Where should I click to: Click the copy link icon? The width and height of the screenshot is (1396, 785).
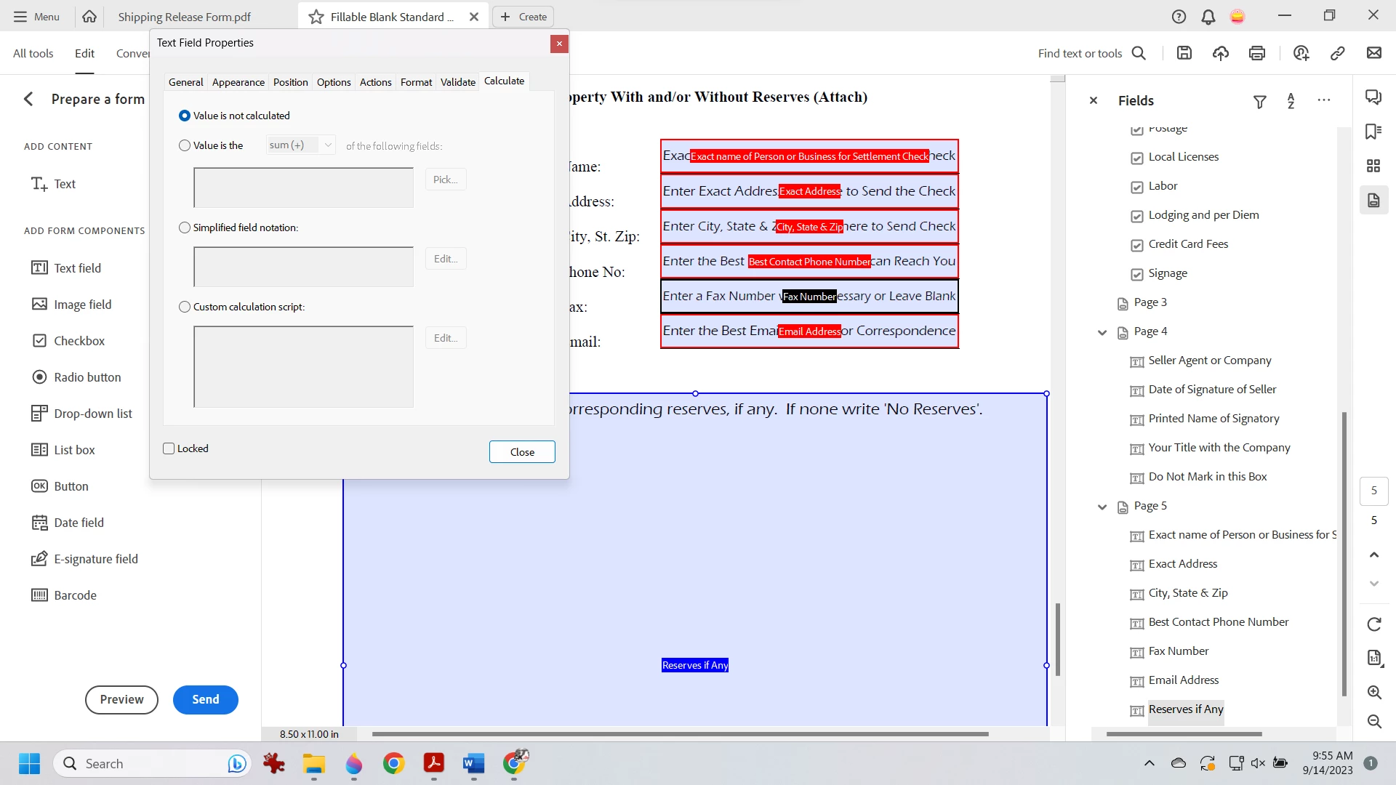point(1337,53)
